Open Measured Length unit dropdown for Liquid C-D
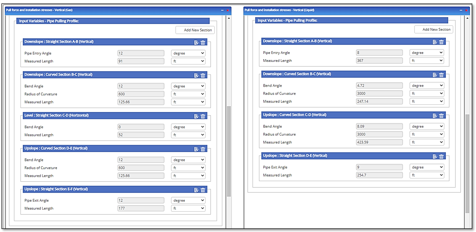 pyautogui.click(x=426, y=142)
